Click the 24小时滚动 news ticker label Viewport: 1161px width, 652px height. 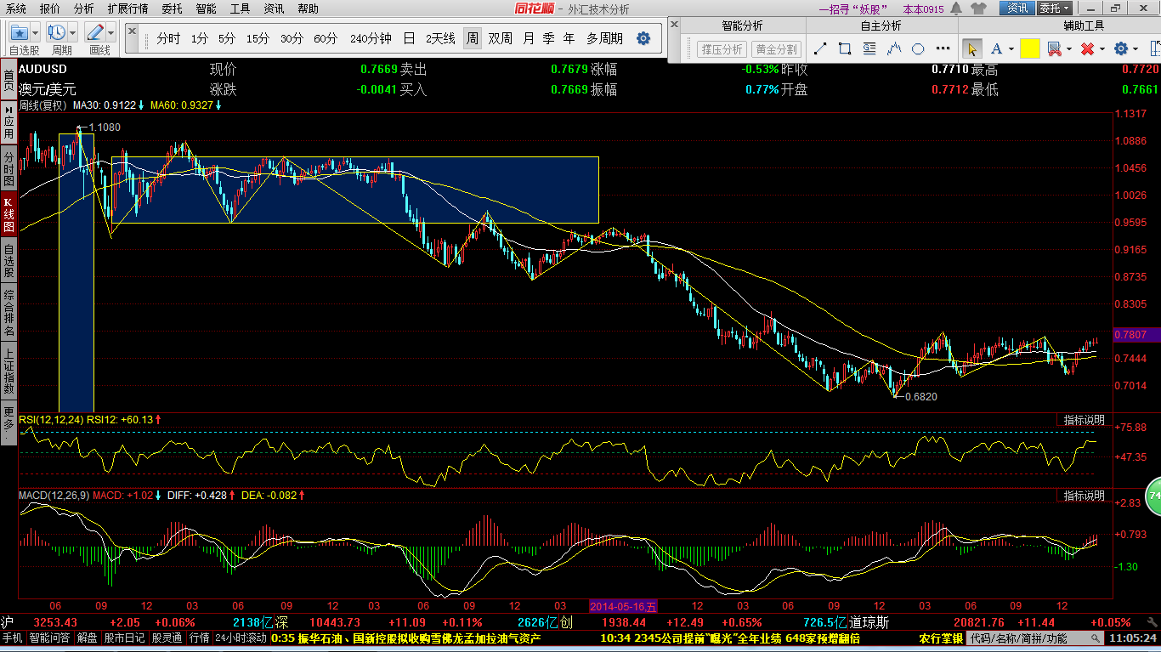pyautogui.click(x=241, y=638)
